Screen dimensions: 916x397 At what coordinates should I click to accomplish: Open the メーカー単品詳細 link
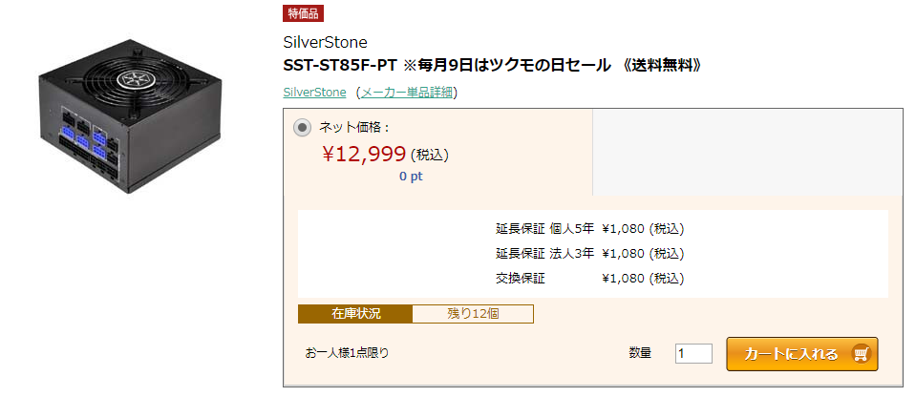point(407,93)
